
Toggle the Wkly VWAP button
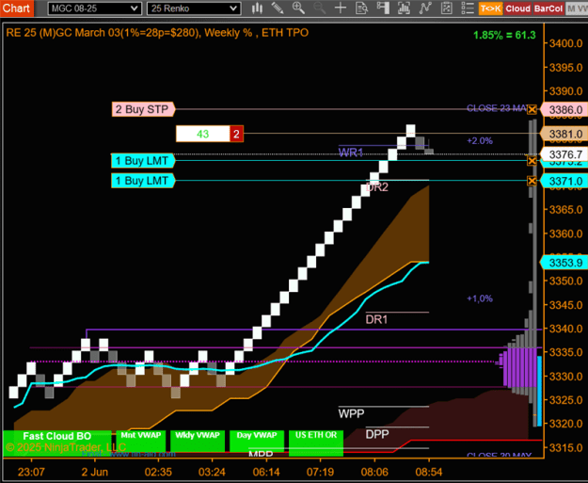click(x=198, y=441)
